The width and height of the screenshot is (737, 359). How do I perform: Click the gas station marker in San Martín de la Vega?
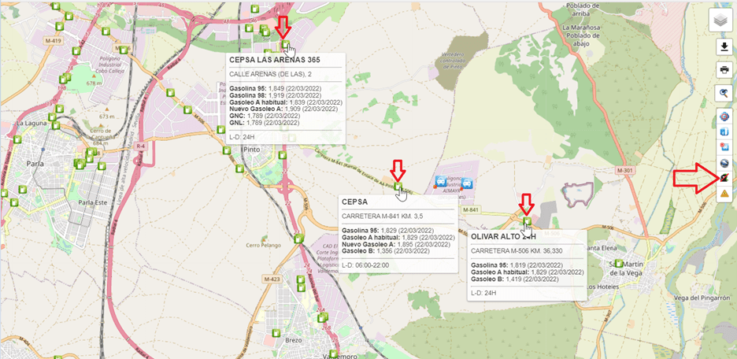point(619,263)
